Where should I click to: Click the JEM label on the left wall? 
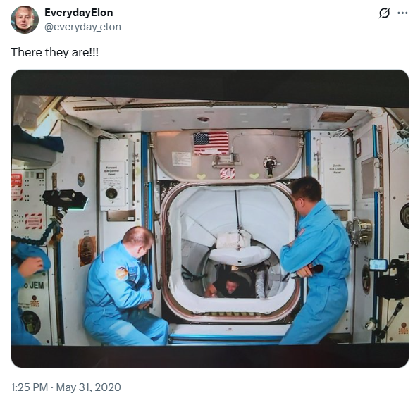(x=37, y=285)
